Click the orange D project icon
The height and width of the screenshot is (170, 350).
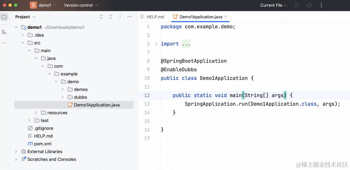point(33,5)
